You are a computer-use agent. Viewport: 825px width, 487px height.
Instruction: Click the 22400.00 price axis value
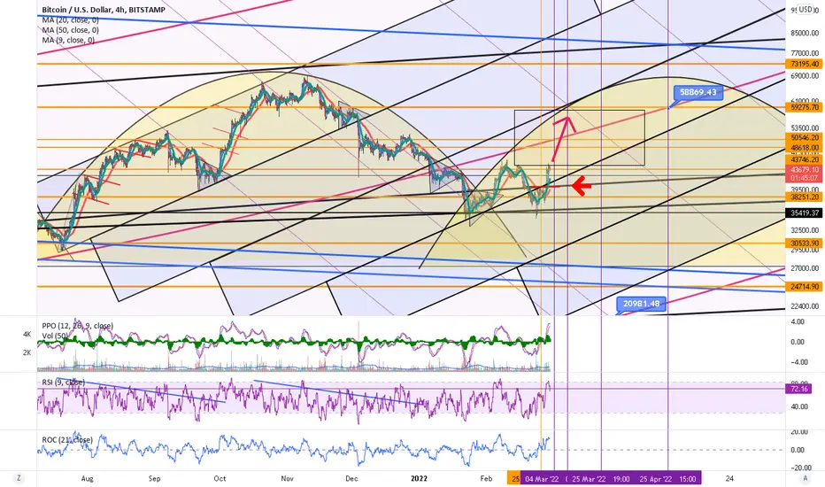pos(805,305)
